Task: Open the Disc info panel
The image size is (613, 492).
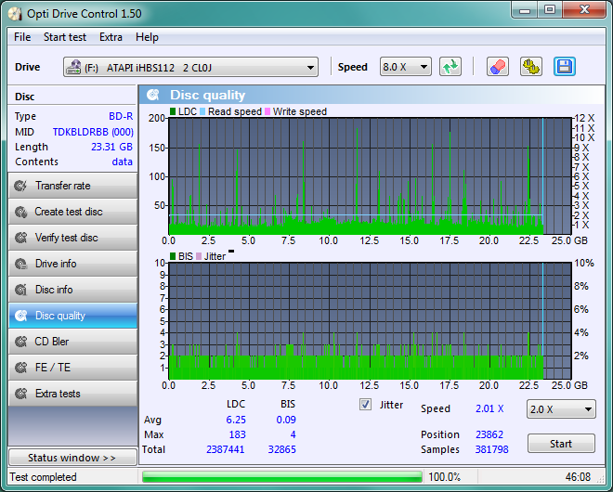Action: click(x=72, y=290)
